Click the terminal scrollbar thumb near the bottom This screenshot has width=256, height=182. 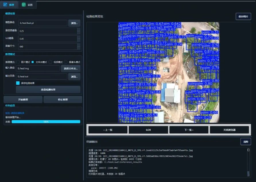[248, 173]
